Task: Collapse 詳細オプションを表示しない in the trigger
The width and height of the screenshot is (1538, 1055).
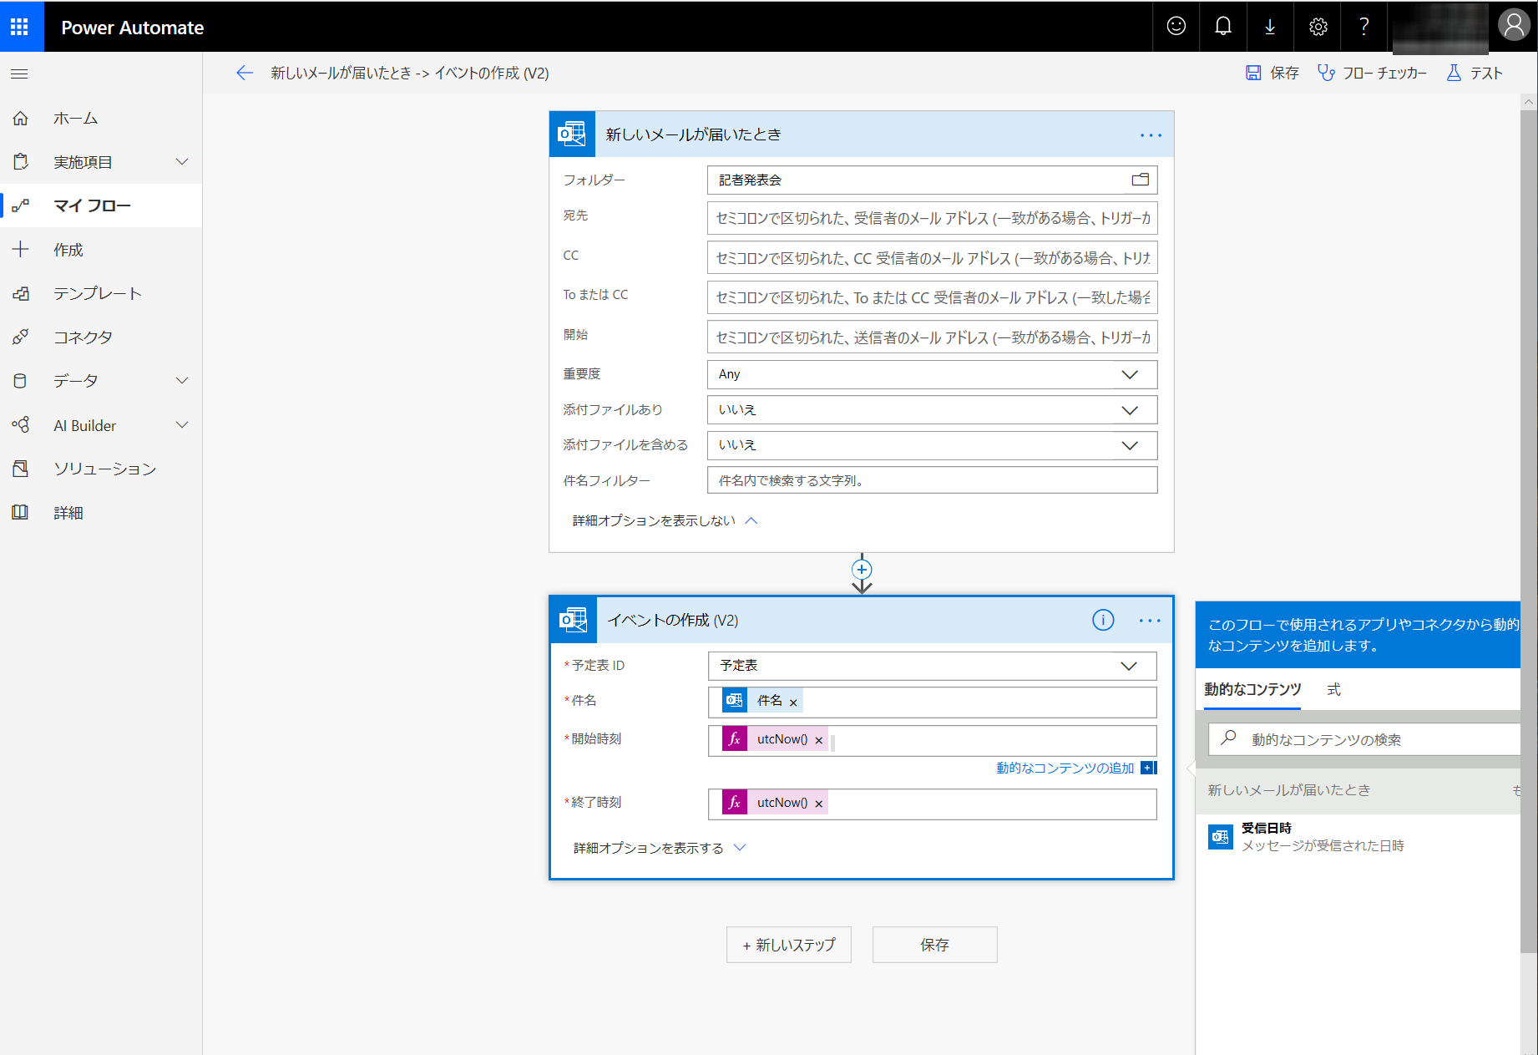Action: 665,520
